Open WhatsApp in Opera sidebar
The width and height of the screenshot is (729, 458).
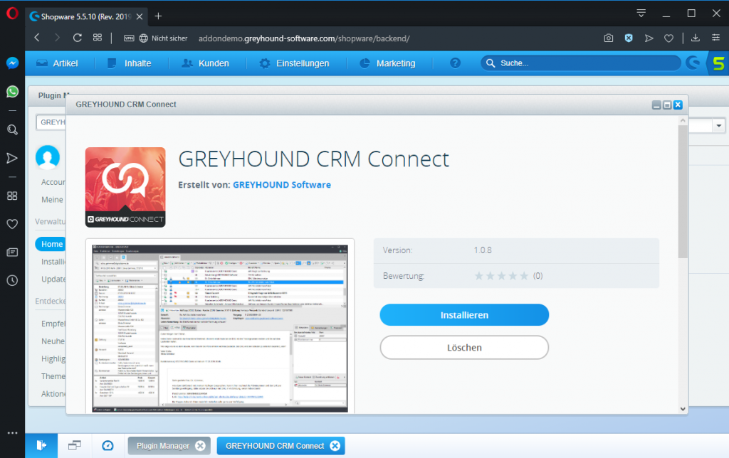[13, 92]
